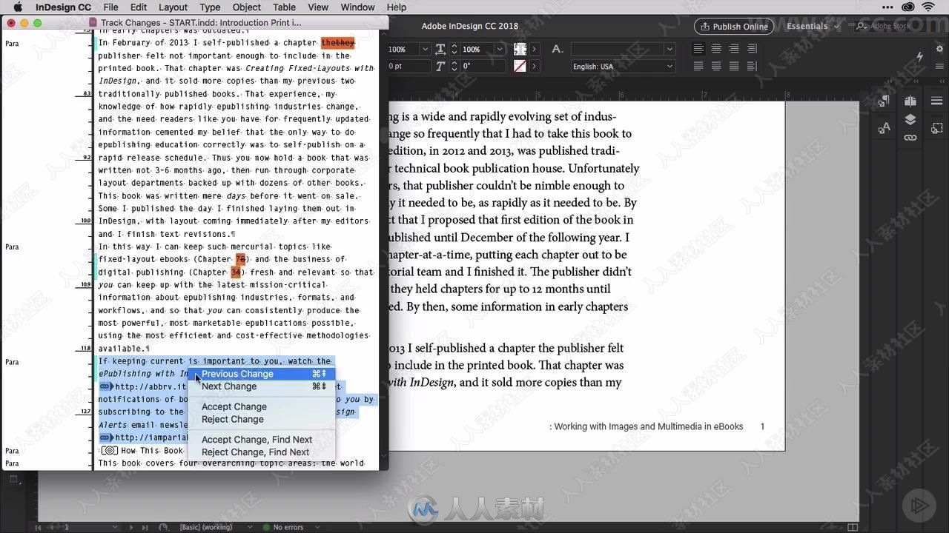Expand the stroke swatch options arrow
949x533 pixels.
tap(534, 66)
